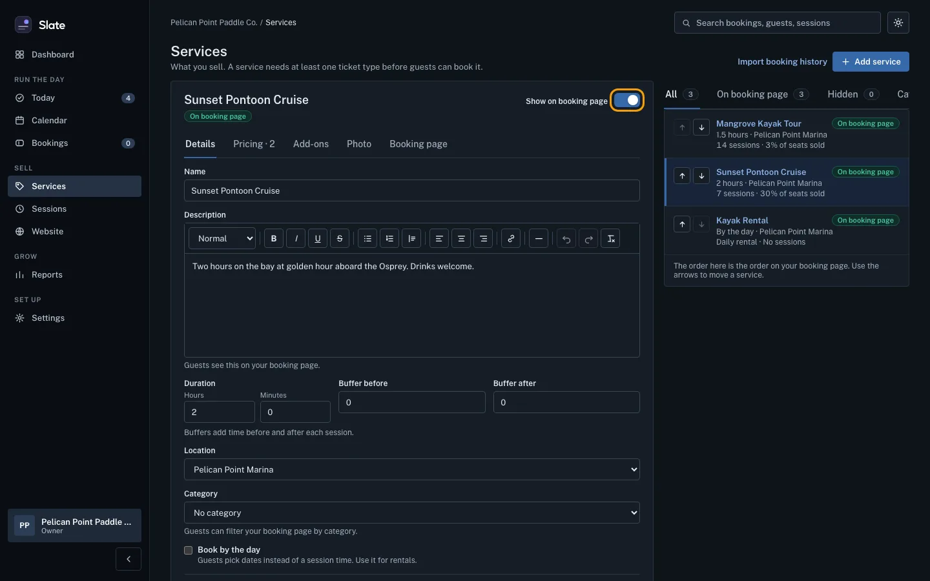This screenshot has width=930, height=581.
Task: Toggle bold formatting in description toolbar
Action: click(274, 239)
